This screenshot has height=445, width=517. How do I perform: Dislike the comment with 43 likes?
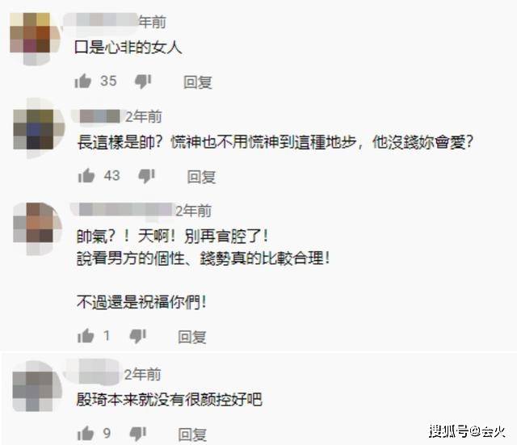[147, 176]
